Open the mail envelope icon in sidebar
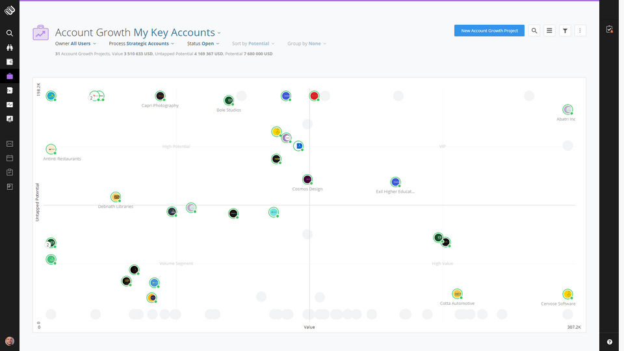 [10, 144]
